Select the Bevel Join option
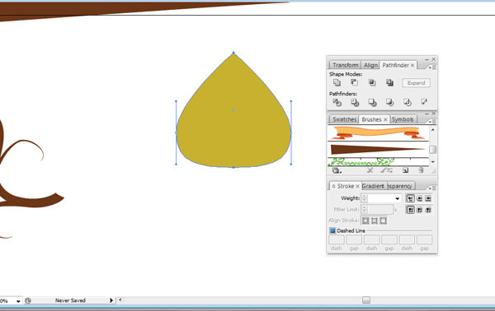 pyautogui.click(x=428, y=210)
